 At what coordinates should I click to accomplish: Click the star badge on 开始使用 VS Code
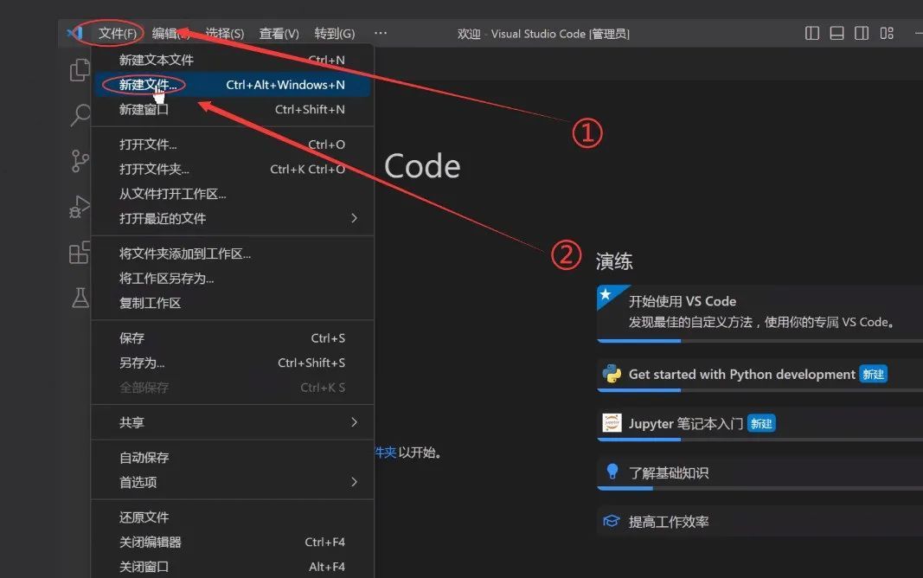606,294
